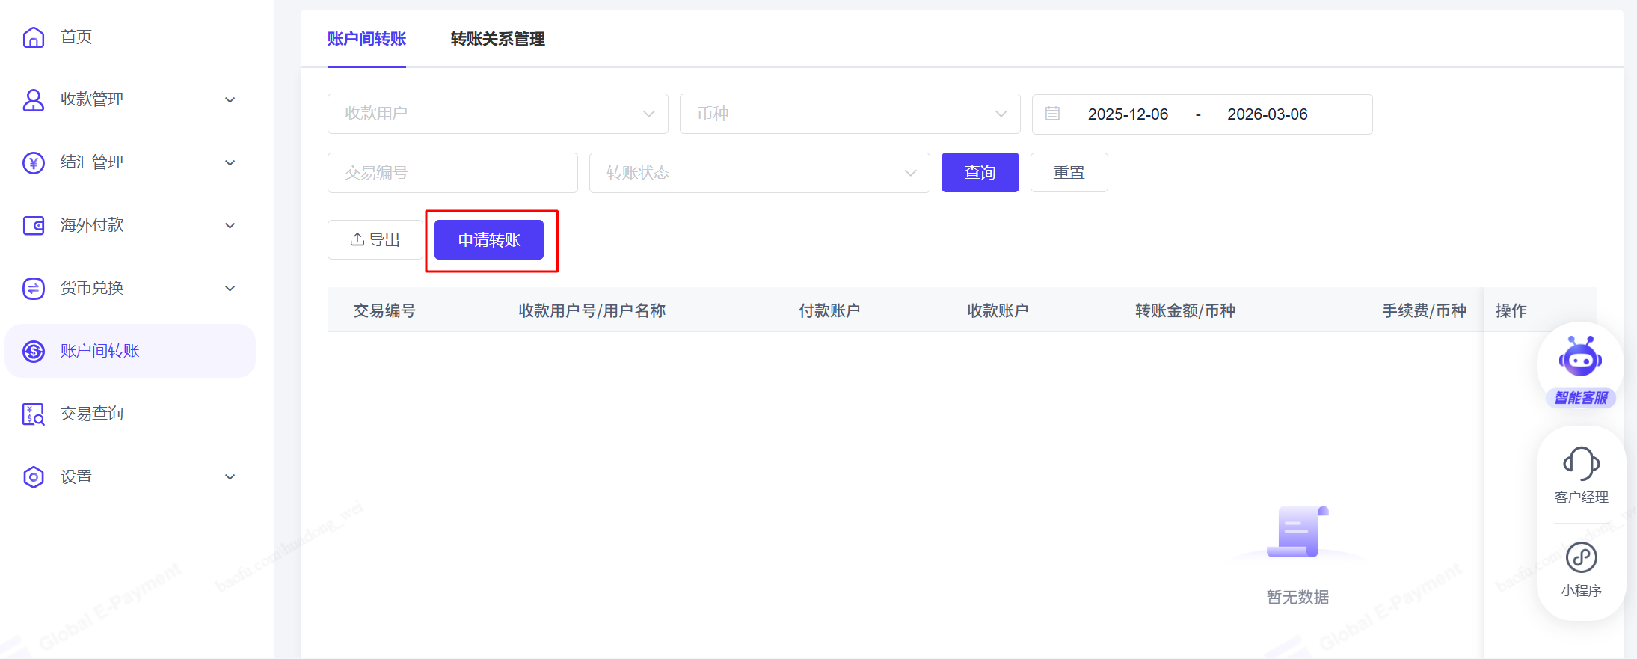Focus the 交易编号 input field
This screenshot has height=659, width=1637.
point(452,173)
